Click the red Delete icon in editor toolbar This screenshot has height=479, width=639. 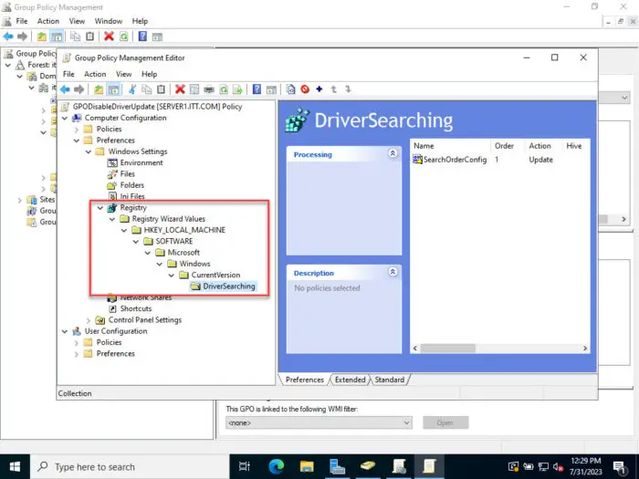pos(180,89)
